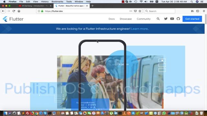Open Skype from the Dock
This screenshot has height=116, width=207.
pos(45,113)
